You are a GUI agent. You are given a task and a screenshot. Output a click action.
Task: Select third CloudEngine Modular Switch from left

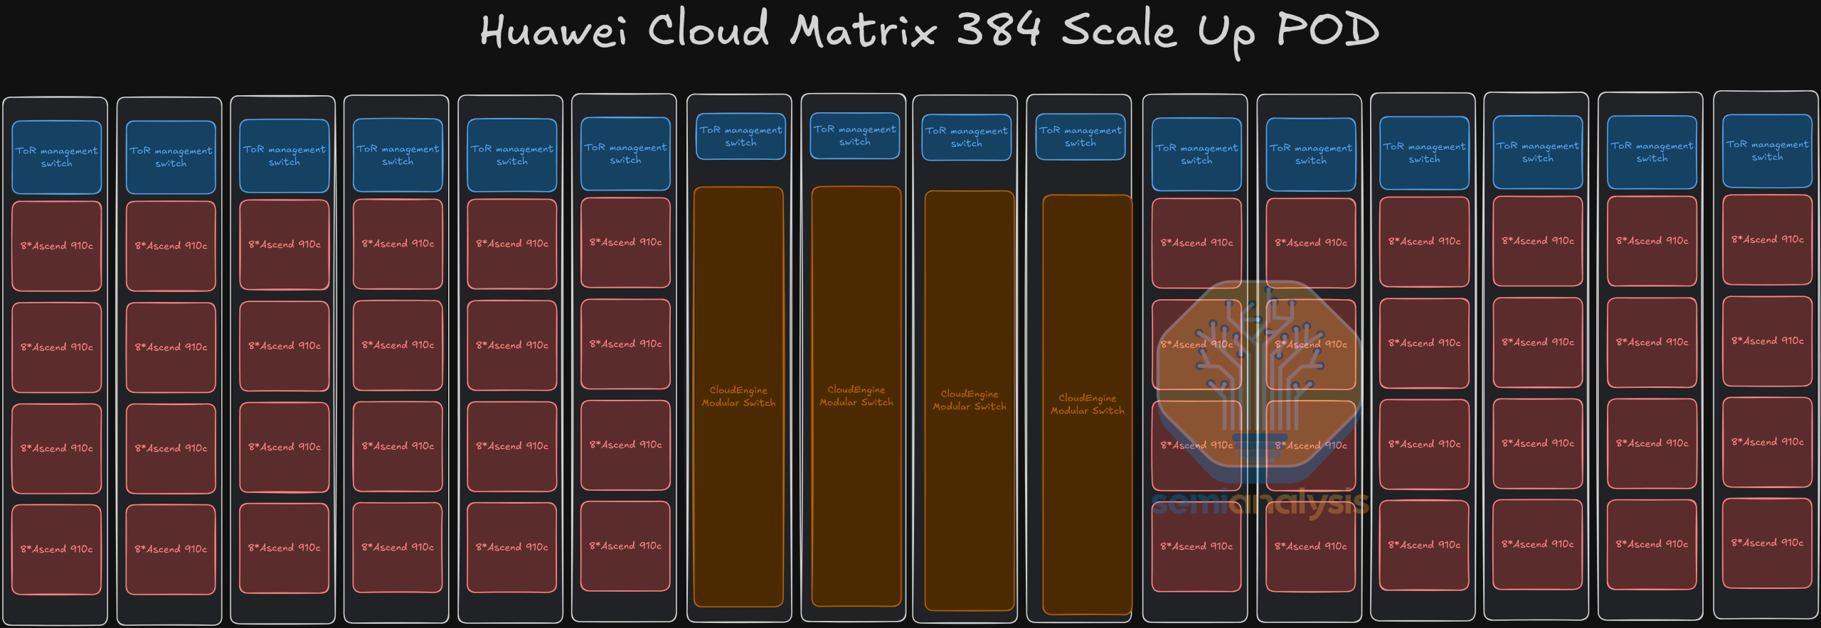970,401
